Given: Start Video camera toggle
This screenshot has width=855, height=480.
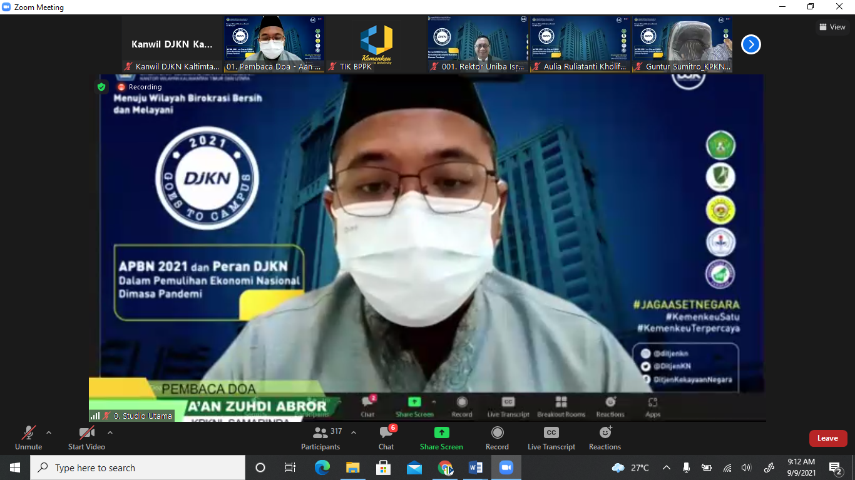Looking at the screenshot, I should [x=86, y=437].
